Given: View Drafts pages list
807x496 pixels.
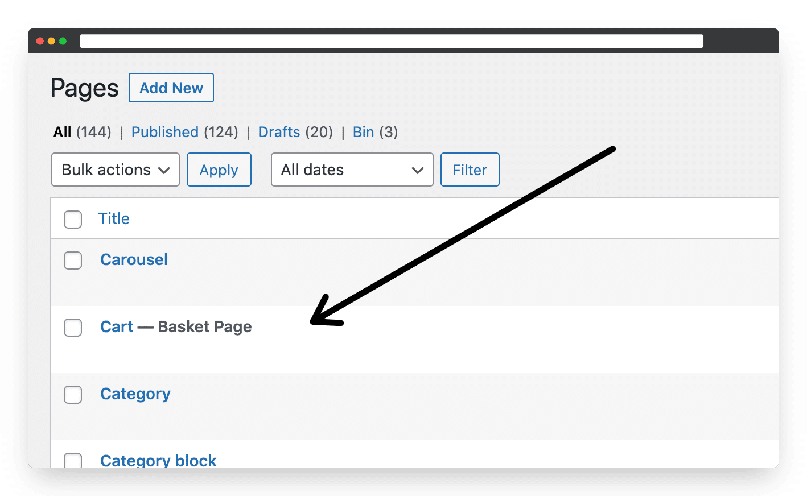Looking at the screenshot, I should [x=279, y=132].
